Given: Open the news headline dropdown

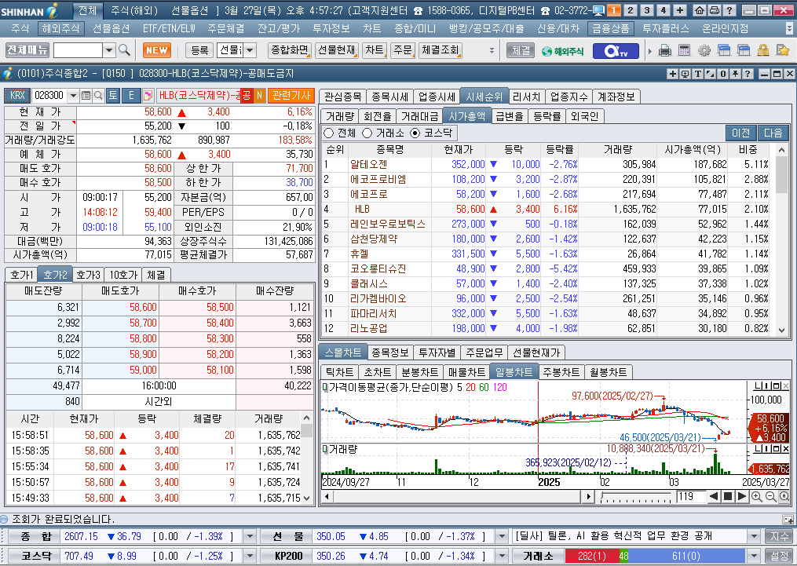Looking at the screenshot, I should [754, 536].
